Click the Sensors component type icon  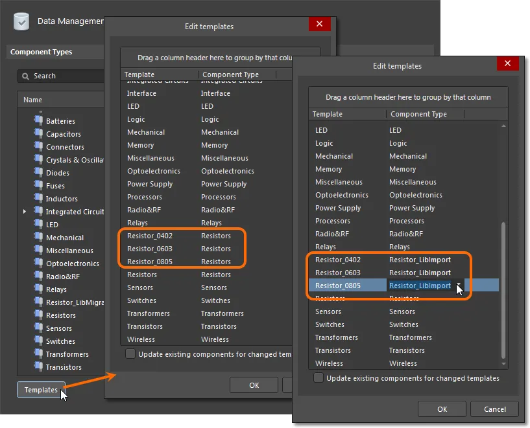tap(38, 328)
